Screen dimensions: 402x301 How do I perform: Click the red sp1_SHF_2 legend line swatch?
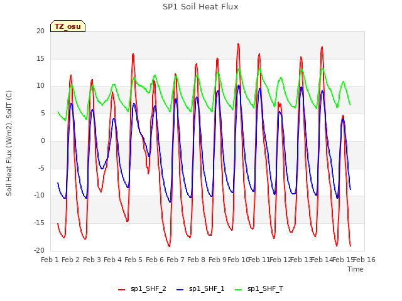tap(121, 290)
